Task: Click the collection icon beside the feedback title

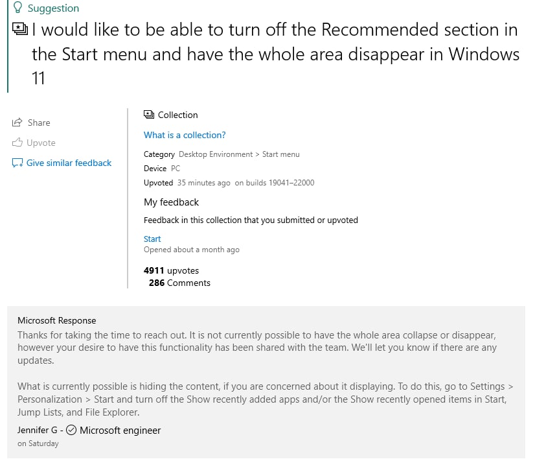Action: (20, 29)
